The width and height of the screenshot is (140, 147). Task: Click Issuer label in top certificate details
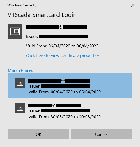pyautogui.click(x=32, y=36)
